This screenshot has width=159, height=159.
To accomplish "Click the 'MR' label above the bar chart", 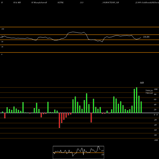I will pos(142,83).
